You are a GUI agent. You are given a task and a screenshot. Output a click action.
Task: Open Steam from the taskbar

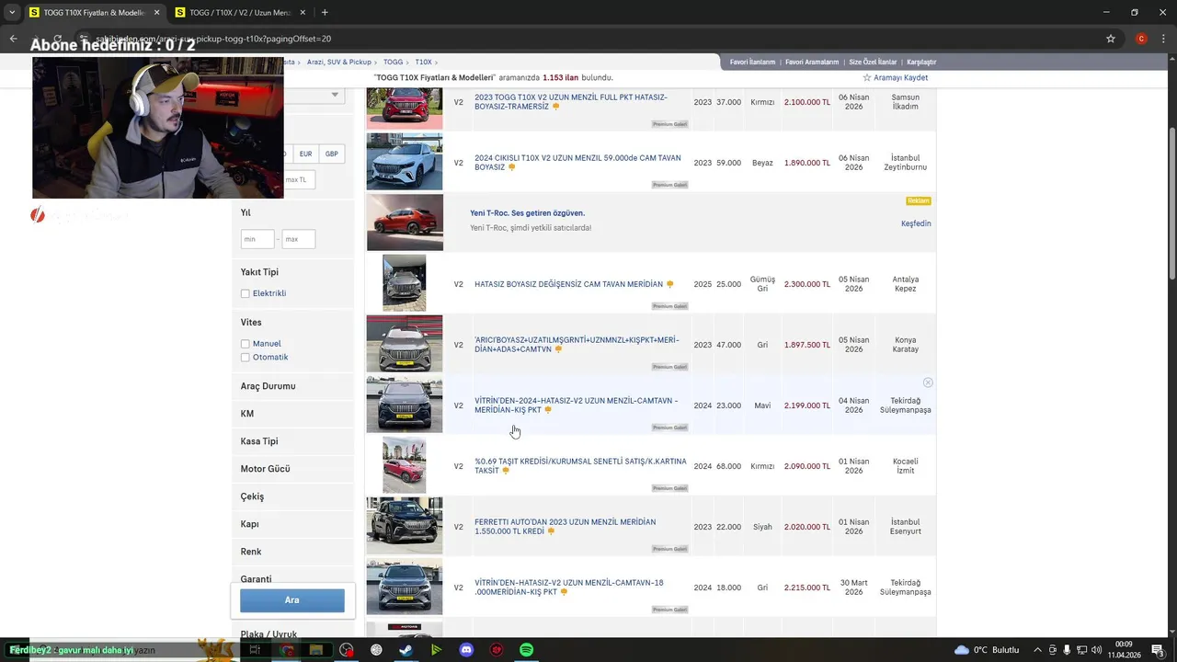click(406, 650)
